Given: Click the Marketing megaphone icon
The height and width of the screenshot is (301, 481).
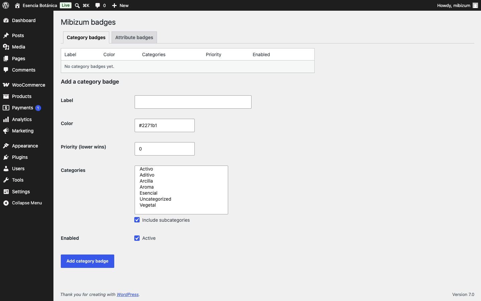Looking at the screenshot, I should pyautogui.click(x=6, y=131).
